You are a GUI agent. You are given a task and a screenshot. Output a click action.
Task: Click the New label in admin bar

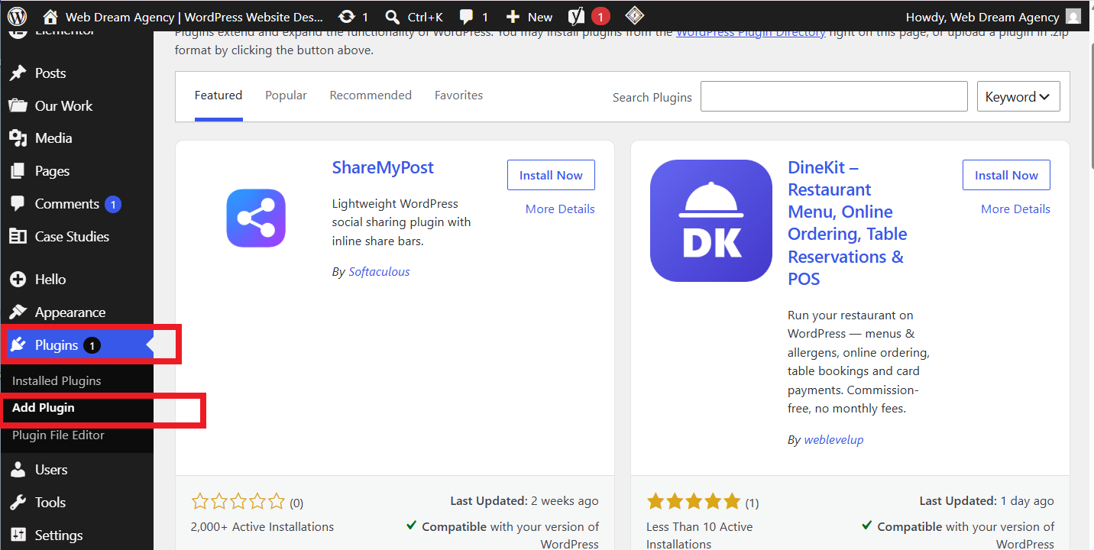click(540, 17)
